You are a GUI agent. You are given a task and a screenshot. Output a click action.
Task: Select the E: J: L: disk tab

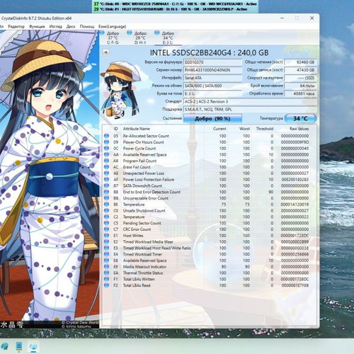[168, 38]
